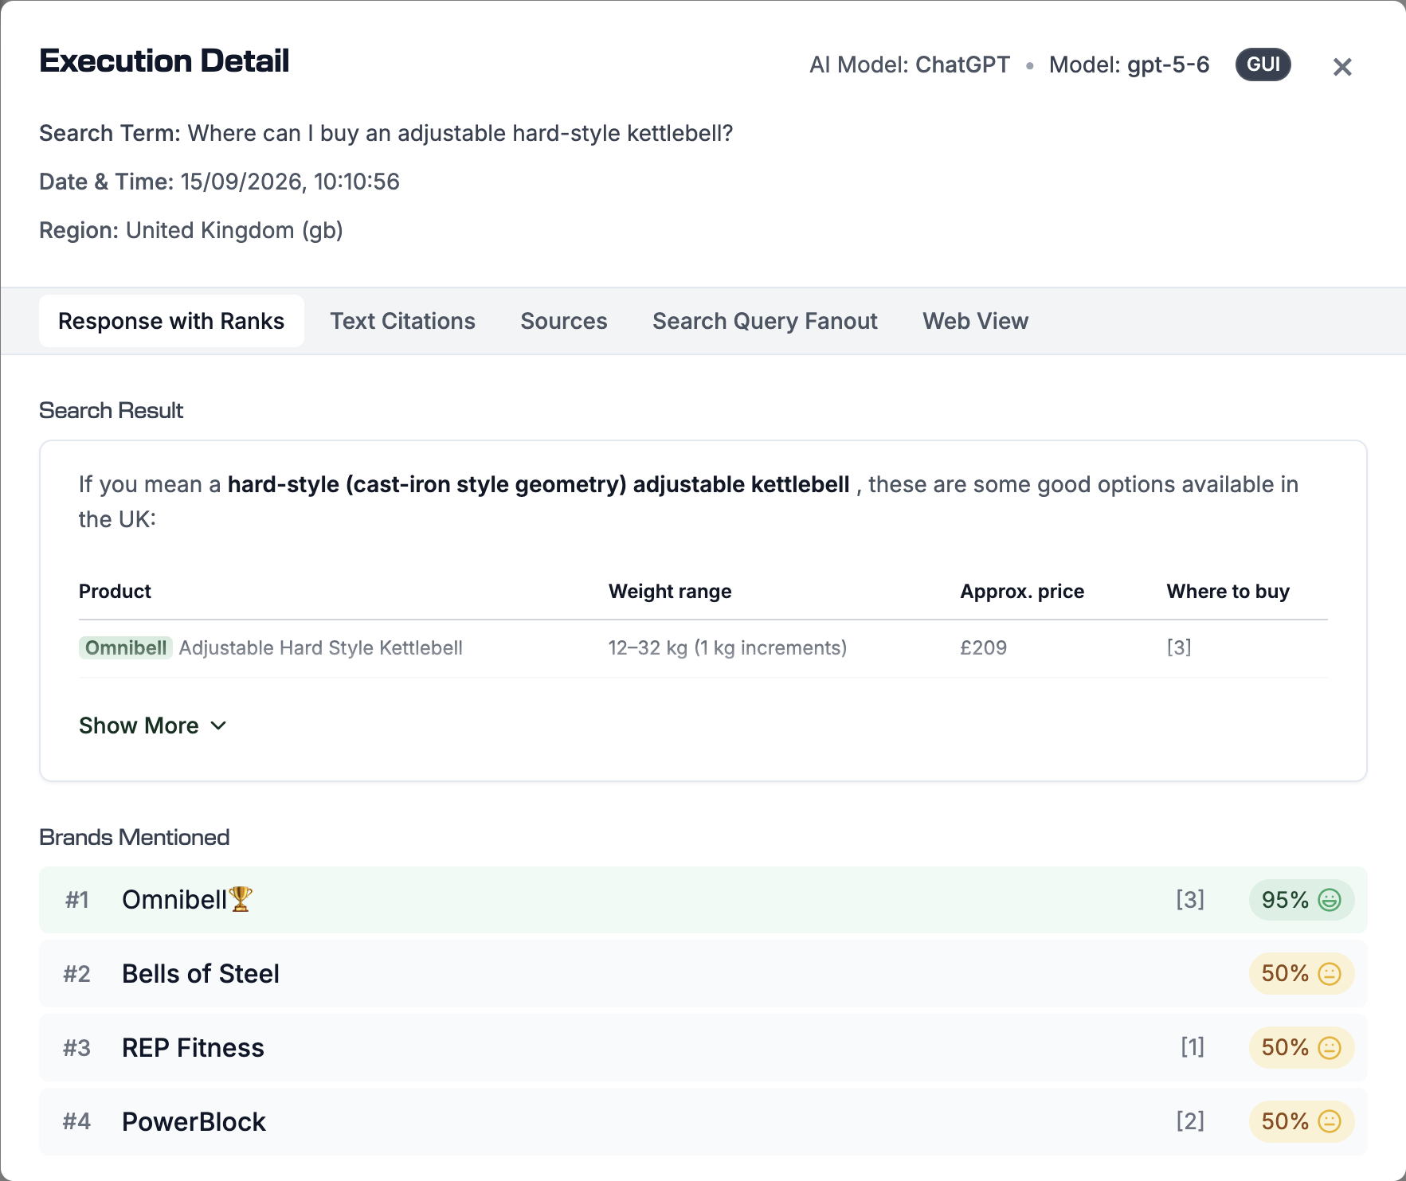Click the [3] citation in the Where to buy column
Screen dimensions: 1406x1181
[1179, 647]
